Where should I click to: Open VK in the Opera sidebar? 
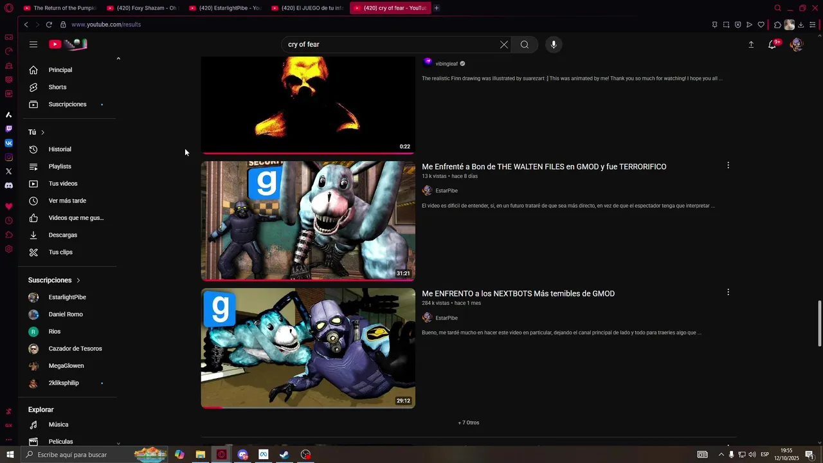point(9,143)
